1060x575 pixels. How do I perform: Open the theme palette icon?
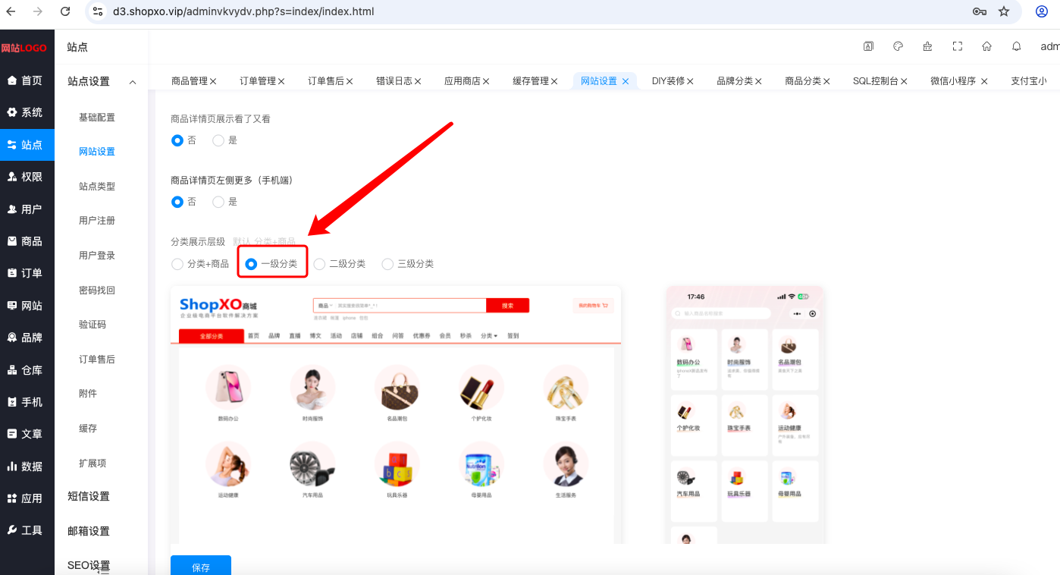[898, 46]
